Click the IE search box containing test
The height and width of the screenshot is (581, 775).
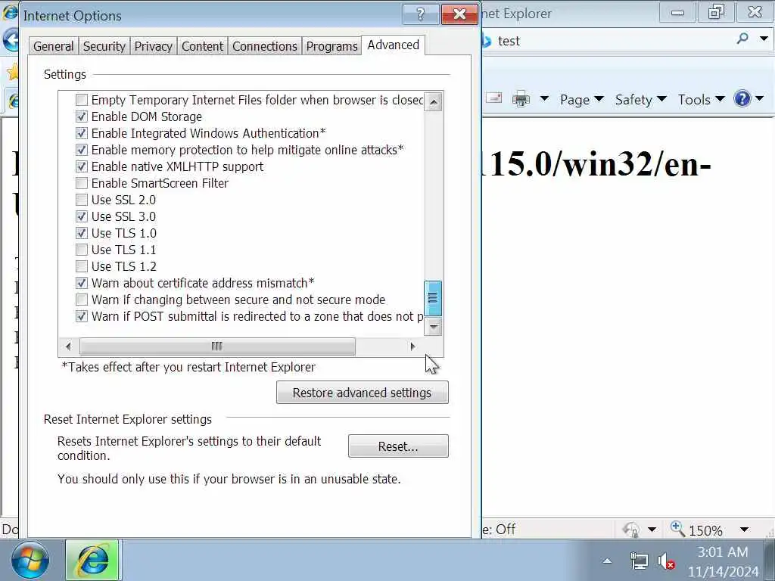(x=608, y=41)
